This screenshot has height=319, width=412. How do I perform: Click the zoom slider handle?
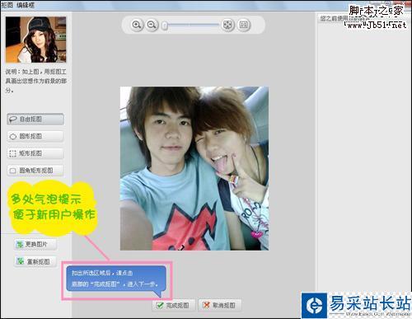coord(165,26)
